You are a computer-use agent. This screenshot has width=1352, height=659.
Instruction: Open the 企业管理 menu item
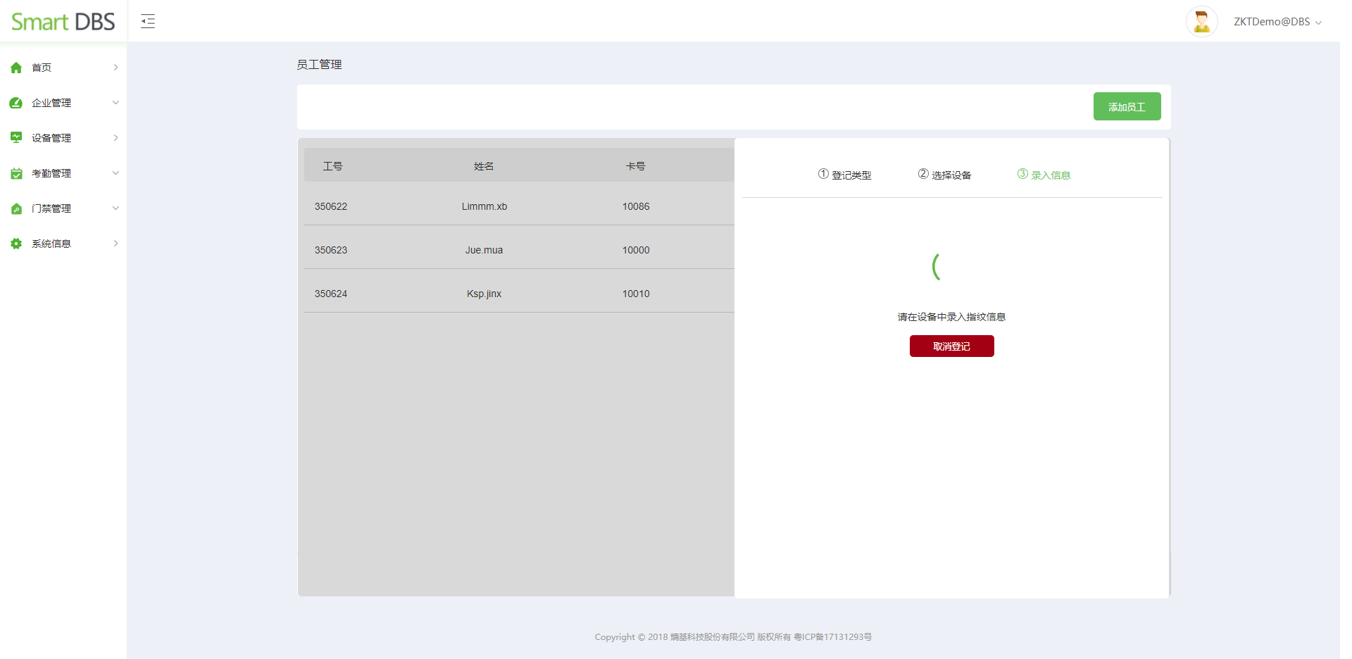63,103
